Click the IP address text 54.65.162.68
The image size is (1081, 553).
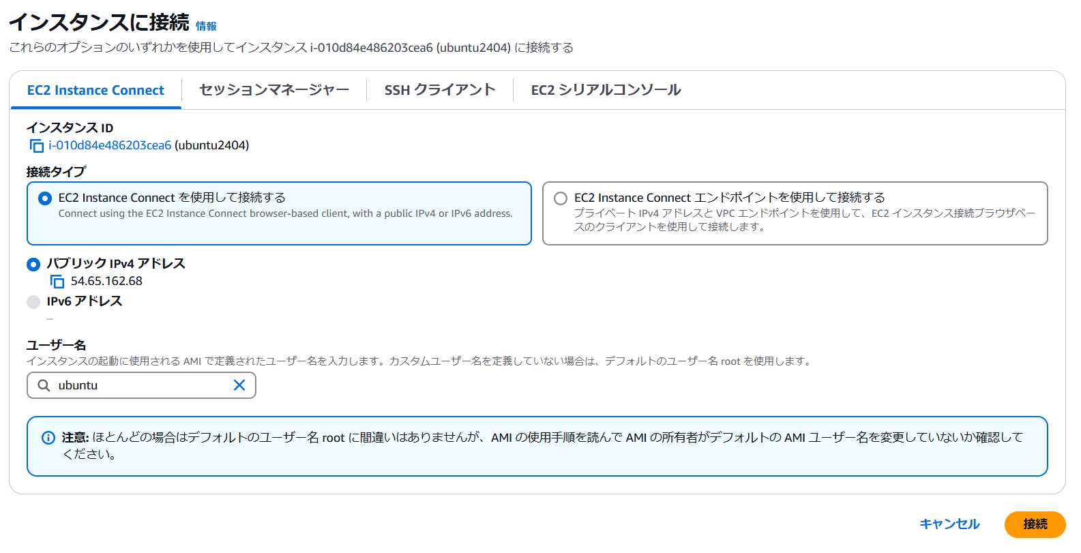106,281
